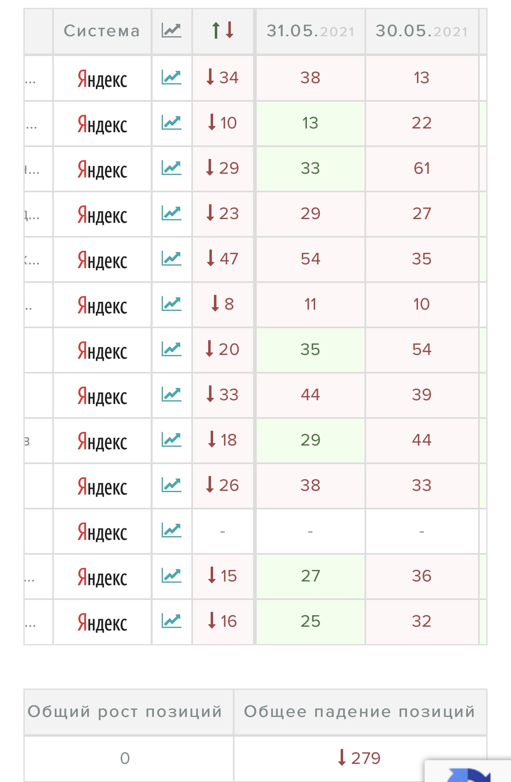Open chart icon in row with change 47

[x=171, y=259]
